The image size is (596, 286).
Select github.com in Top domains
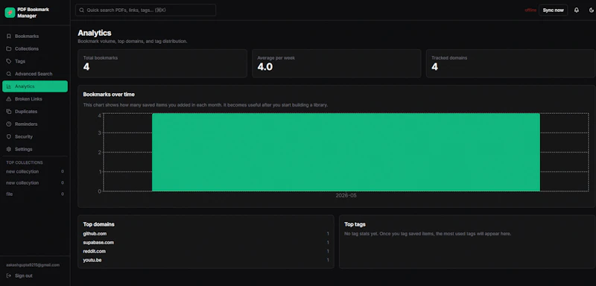click(95, 234)
